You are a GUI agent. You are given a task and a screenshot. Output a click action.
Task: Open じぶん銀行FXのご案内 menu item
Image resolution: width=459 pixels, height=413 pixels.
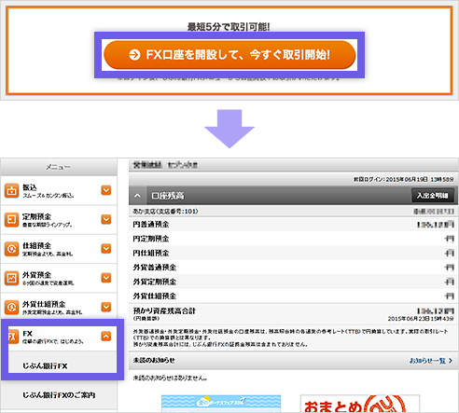point(59,395)
